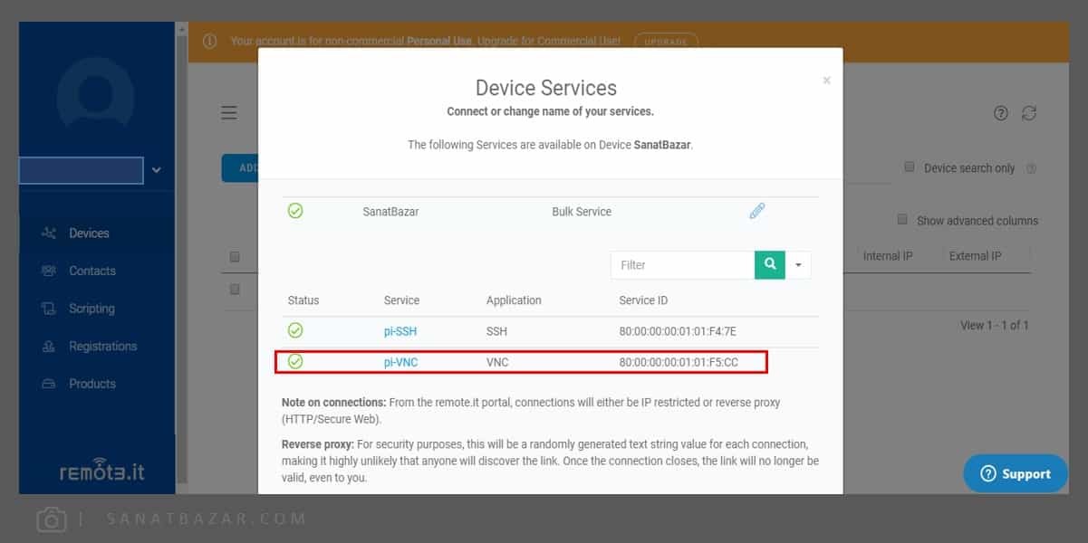Click the Application column header
The height and width of the screenshot is (543, 1088).
[514, 300]
